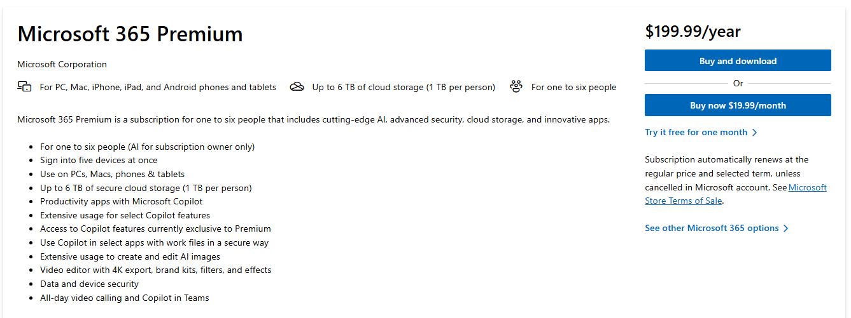Click the devices icon beside PC, Mac text

(x=24, y=87)
